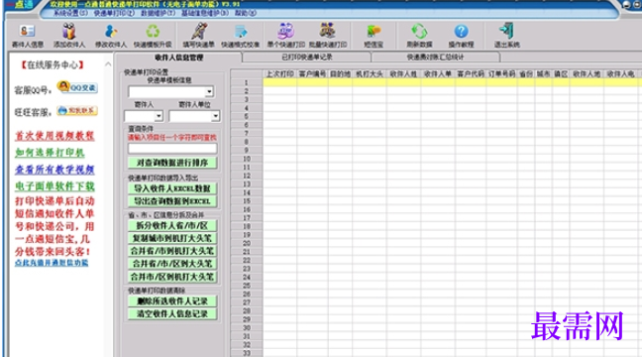Click 单个快递打印 single print icon
Screen dimensions: 642x357
pos(285,36)
